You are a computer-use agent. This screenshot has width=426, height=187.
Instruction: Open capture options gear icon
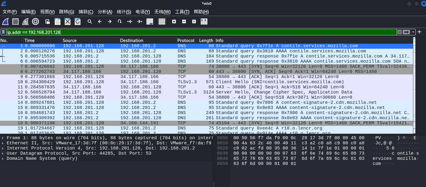35,21
